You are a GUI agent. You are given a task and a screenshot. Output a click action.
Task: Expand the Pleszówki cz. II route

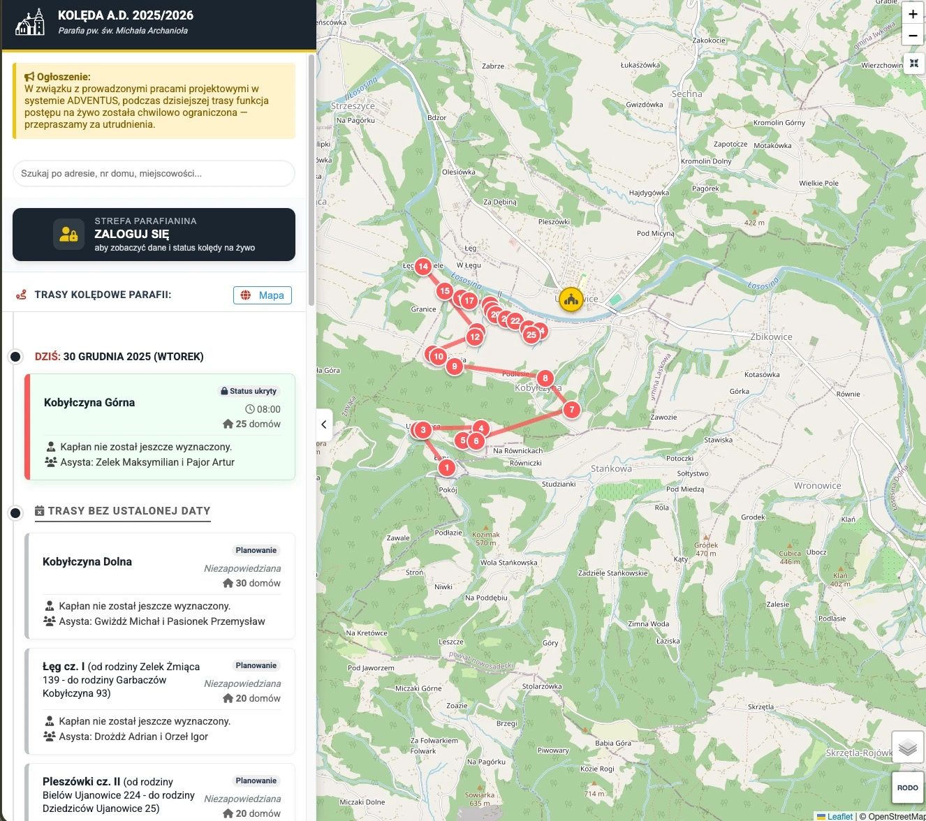click(x=160, y=796)
